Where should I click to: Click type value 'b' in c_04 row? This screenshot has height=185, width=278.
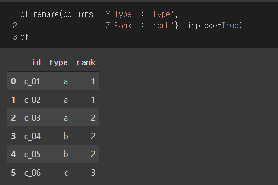pos(66,136)
